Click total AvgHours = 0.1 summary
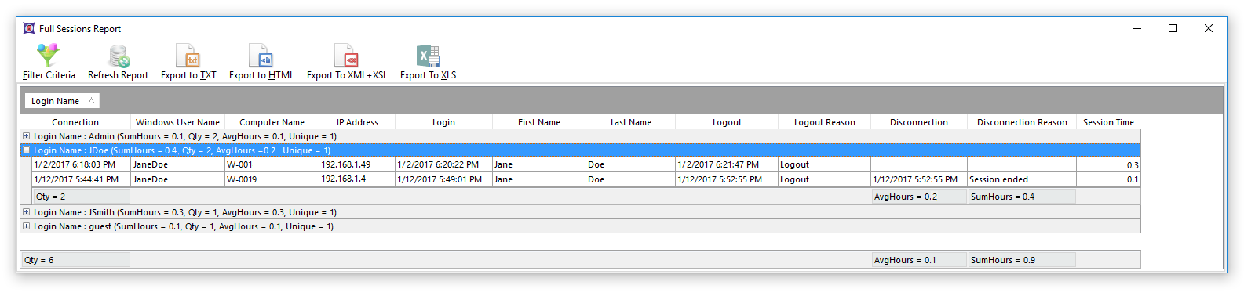This screenshot has height=296, width=1244. [919, 260]
